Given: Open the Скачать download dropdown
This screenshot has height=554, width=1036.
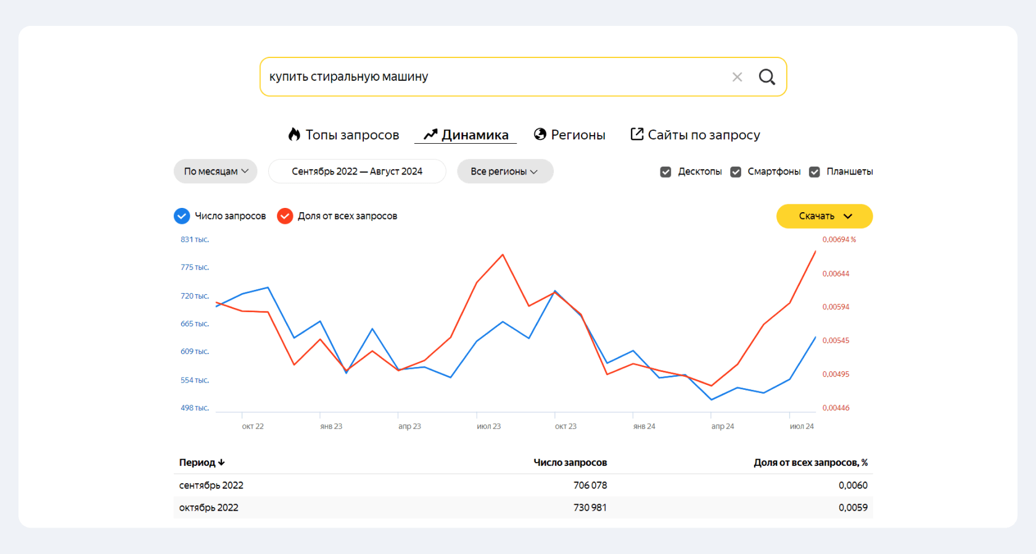Looking at the screenshot, I should click(x=824, y=216).
